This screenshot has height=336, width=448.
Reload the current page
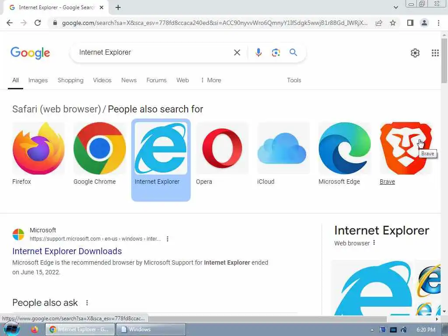[x=38, y=23]
